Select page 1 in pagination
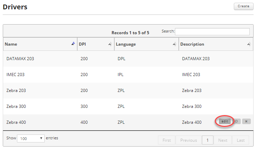The width and height of the screenshot is (256, 149). click(x=208, y=140)
